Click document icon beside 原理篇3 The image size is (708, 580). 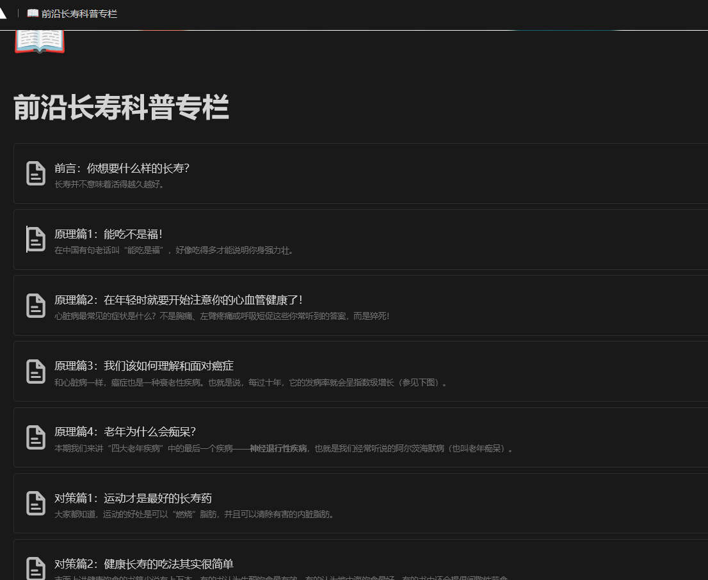(36, 372)
